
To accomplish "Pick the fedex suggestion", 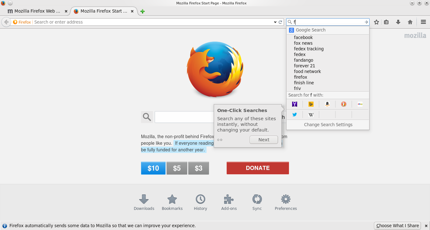I will [328, 54].
